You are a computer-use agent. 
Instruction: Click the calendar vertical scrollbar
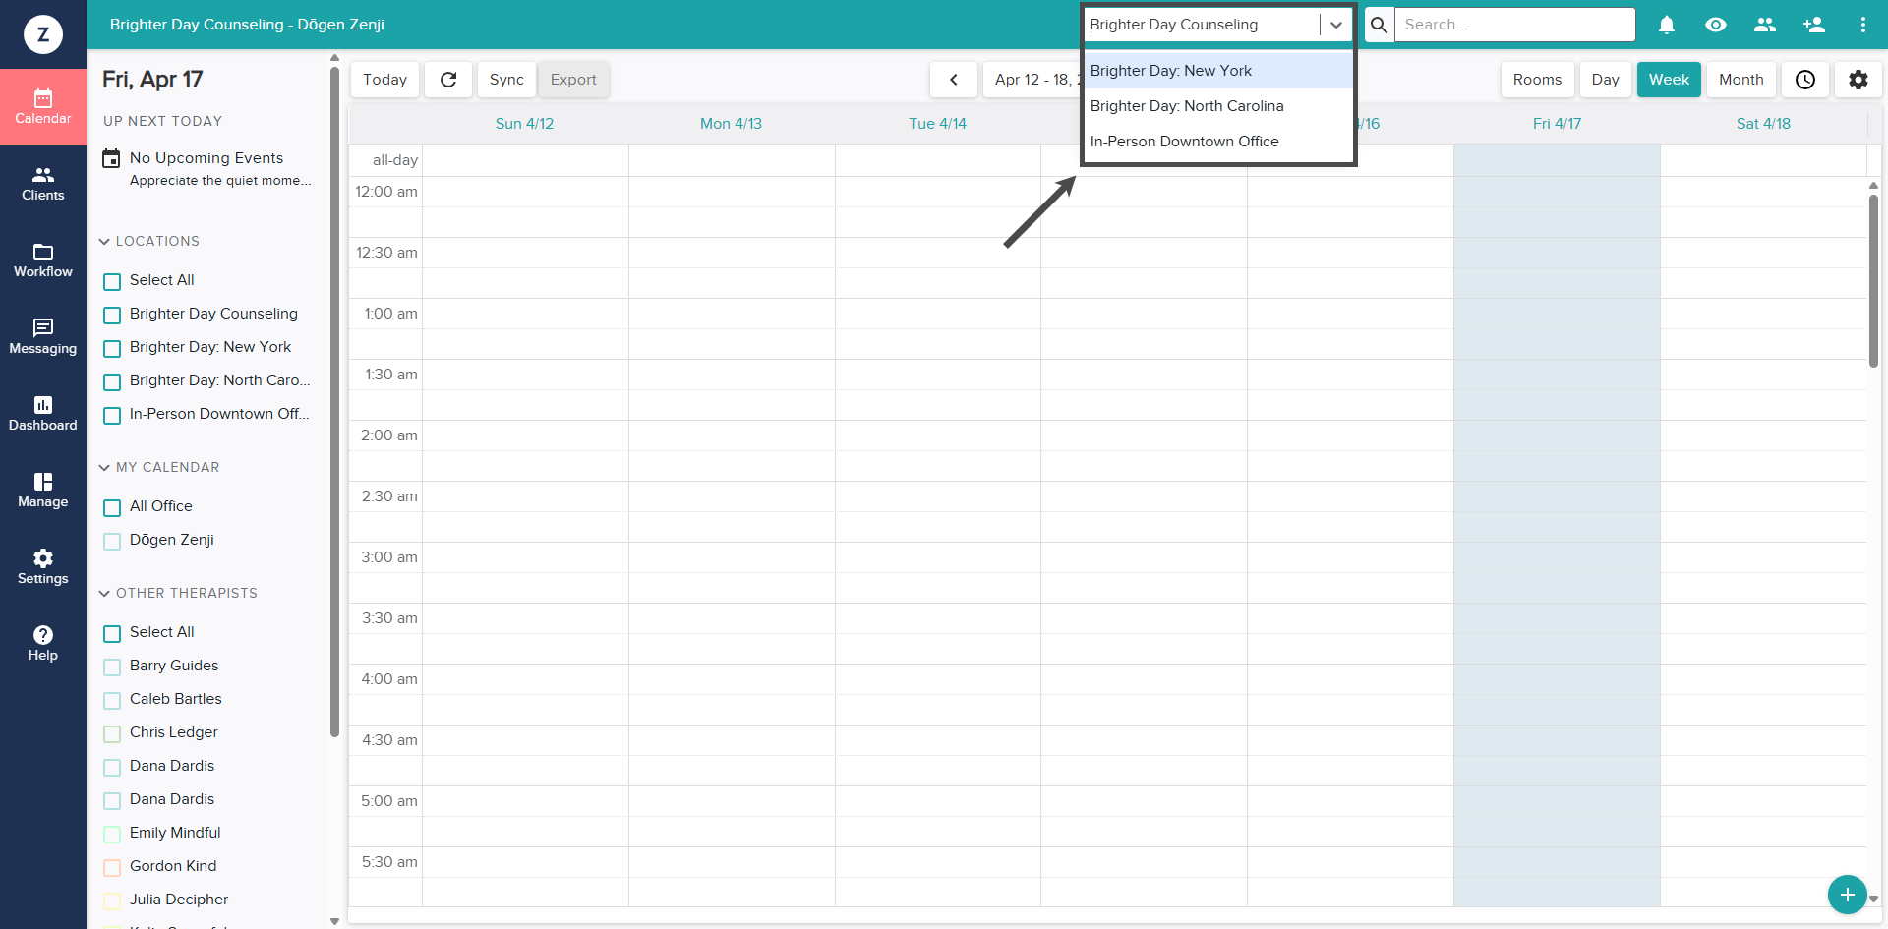(1873, 281)
